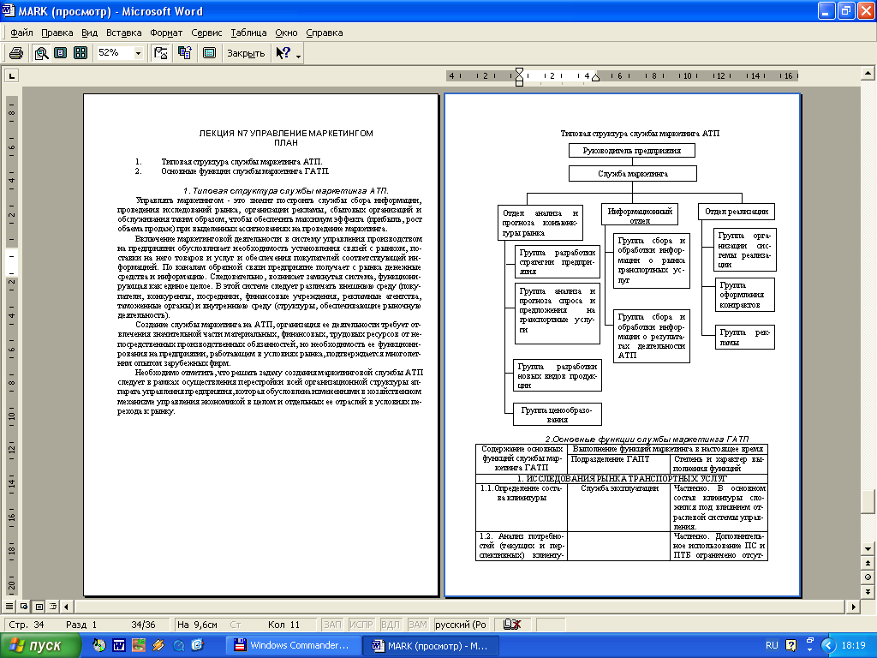Toggle the View Ruler button
The image size is (877, 658).
click(160, 53)
